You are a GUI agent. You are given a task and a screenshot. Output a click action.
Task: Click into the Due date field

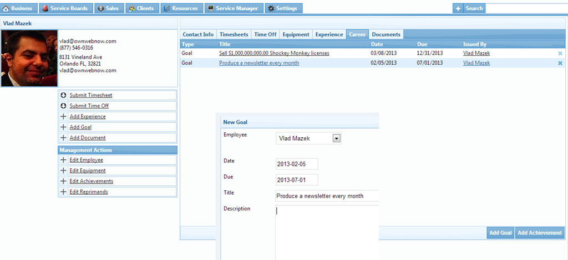click(x=297, y=180)
